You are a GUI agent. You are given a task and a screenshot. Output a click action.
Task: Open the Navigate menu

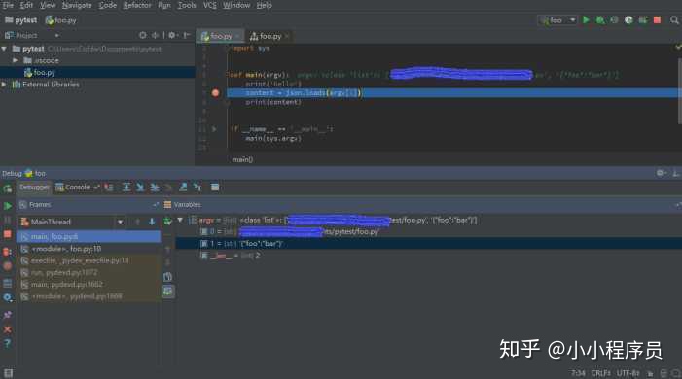pyautogui.click(x=77, y=5)
